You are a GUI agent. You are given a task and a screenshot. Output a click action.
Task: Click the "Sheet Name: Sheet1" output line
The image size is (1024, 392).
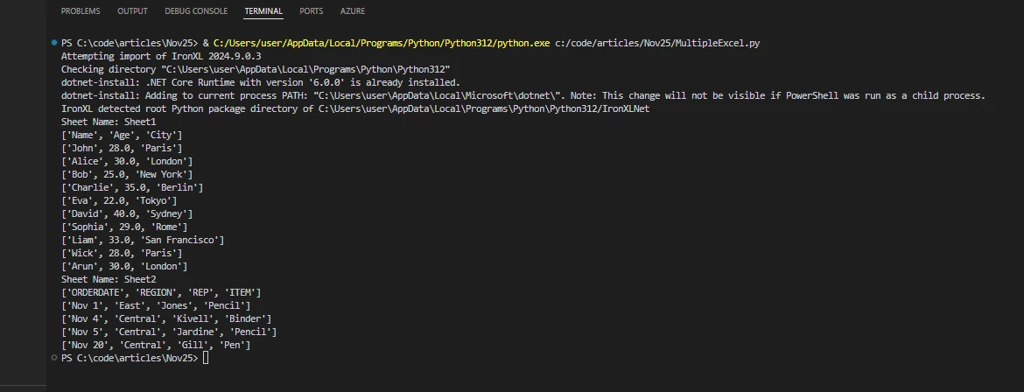(109, 122)
